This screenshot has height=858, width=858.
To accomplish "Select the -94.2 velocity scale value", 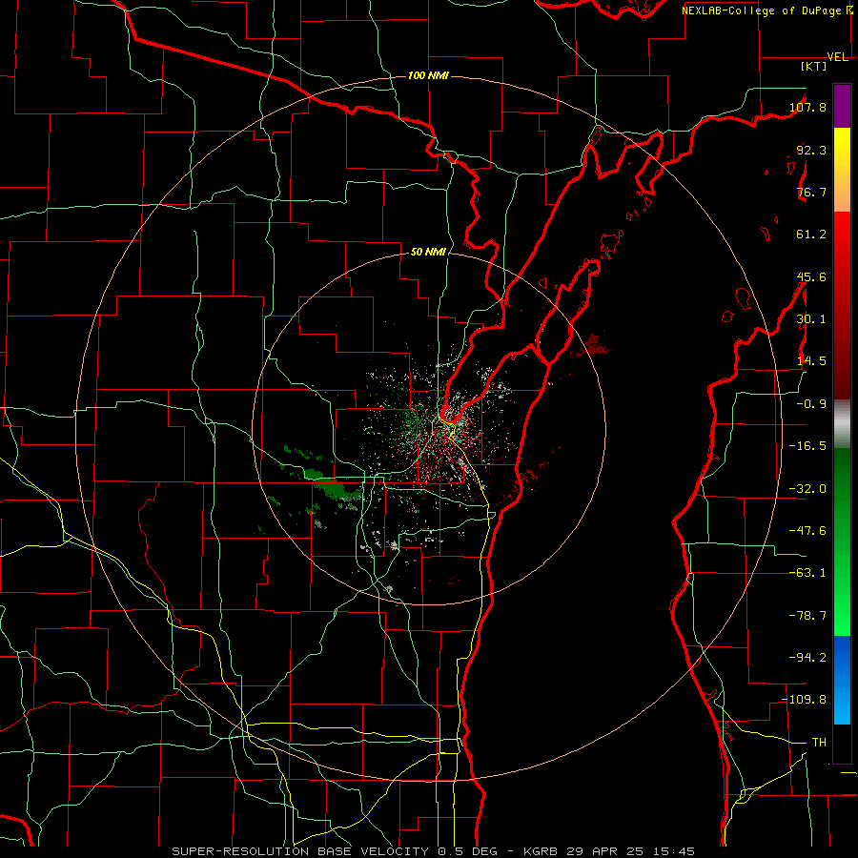I will pyautogui.click(x=807, y=658).
